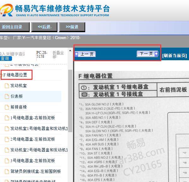Click document icon beside 1号继电器盒-右前挡泥板

(7, 118)
